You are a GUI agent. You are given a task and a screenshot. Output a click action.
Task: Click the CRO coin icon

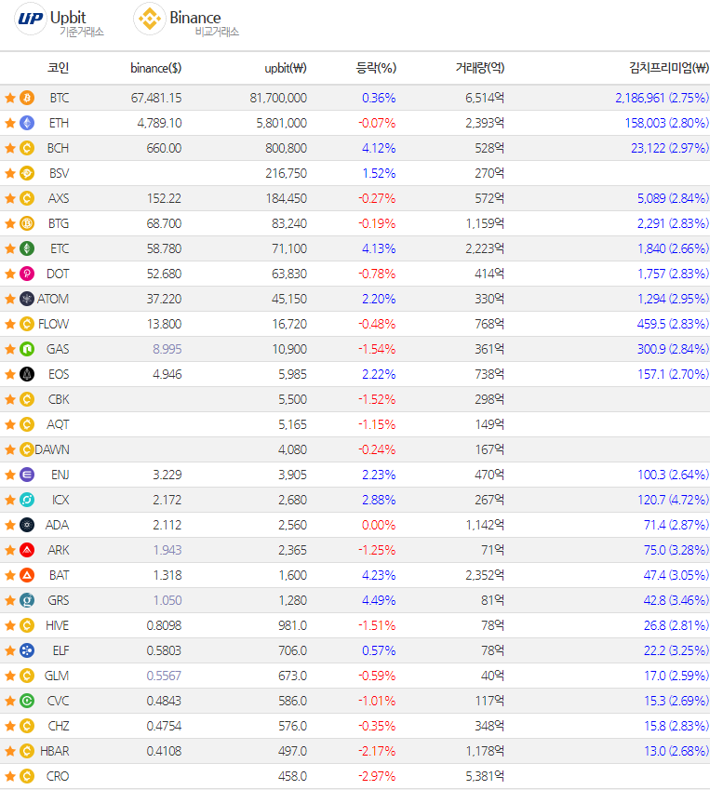(x=27, y=776)
